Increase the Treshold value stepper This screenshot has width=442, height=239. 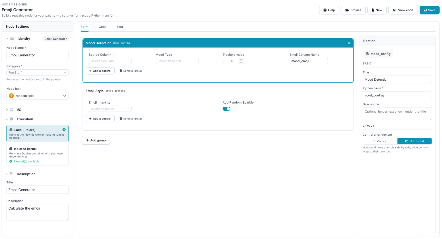point(241,59)
